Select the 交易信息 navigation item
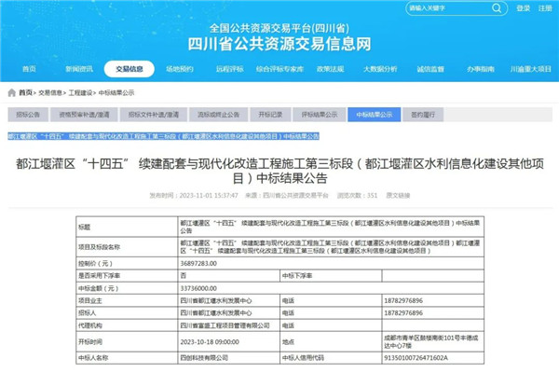 click(x=130, y=69)
